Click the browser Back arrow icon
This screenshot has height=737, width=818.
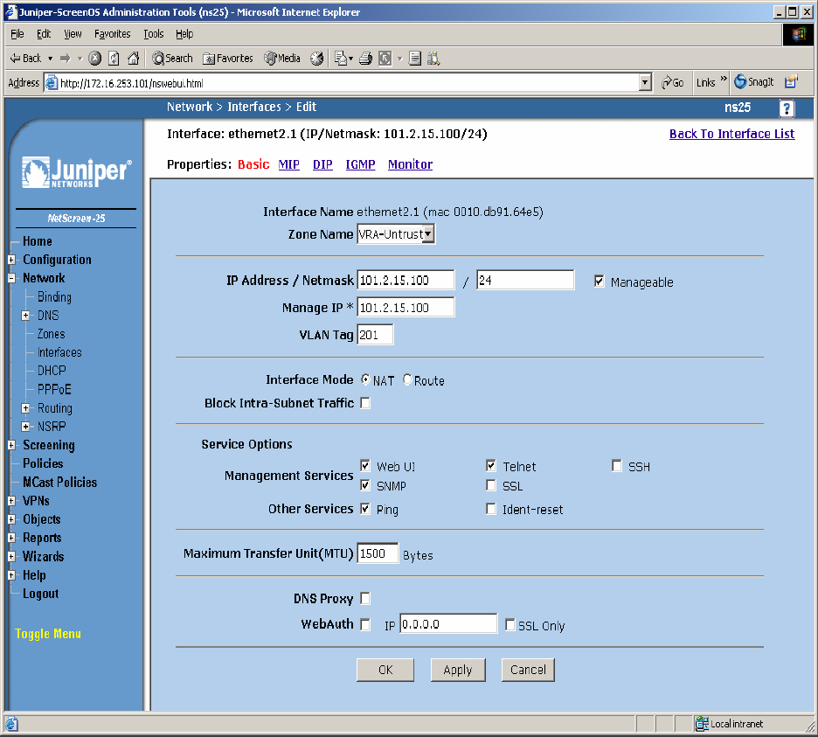[x=15, y=59]
